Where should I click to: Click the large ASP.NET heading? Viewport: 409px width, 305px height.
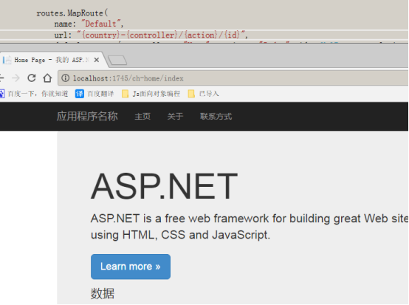(x=164, y=186)
